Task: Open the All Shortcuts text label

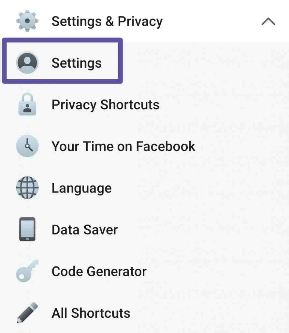Action: pos(91,313)
